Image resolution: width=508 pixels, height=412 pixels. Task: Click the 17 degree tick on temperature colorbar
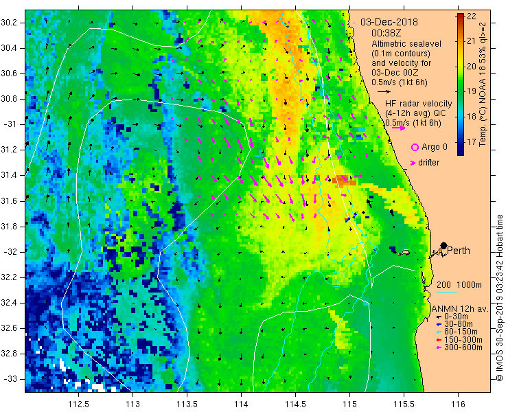[472, 141]
